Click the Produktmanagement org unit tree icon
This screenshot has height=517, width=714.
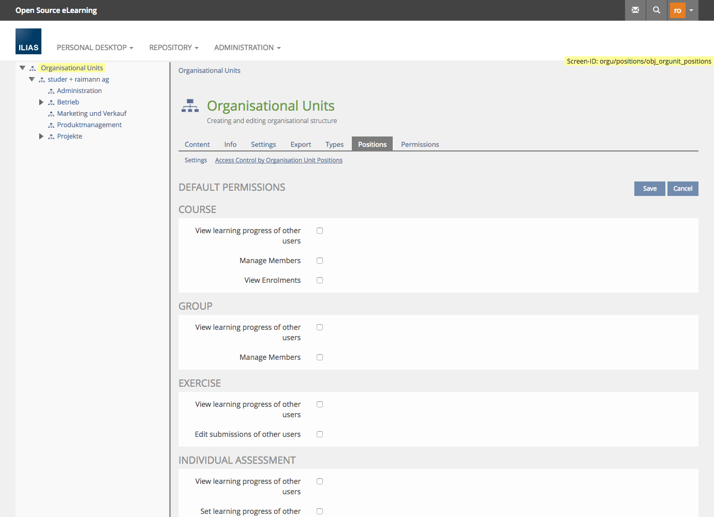point(51,125)
